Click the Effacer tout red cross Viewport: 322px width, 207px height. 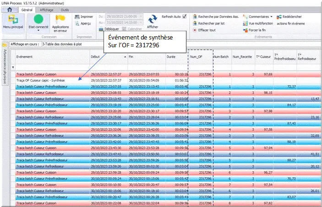pyautogui.click(x=195, y=30)
